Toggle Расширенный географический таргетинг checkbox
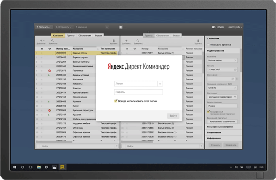 209,111
